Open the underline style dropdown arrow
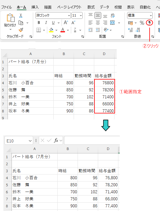Image resolution: width=160 pixels, height=211 pixels. coord(58,23)
